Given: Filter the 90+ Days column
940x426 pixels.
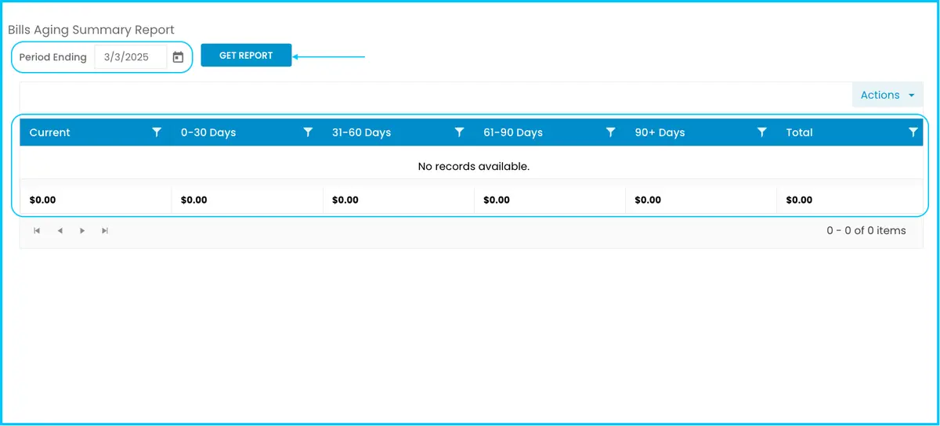Looking at the screenshot, I should click(761, 132).
